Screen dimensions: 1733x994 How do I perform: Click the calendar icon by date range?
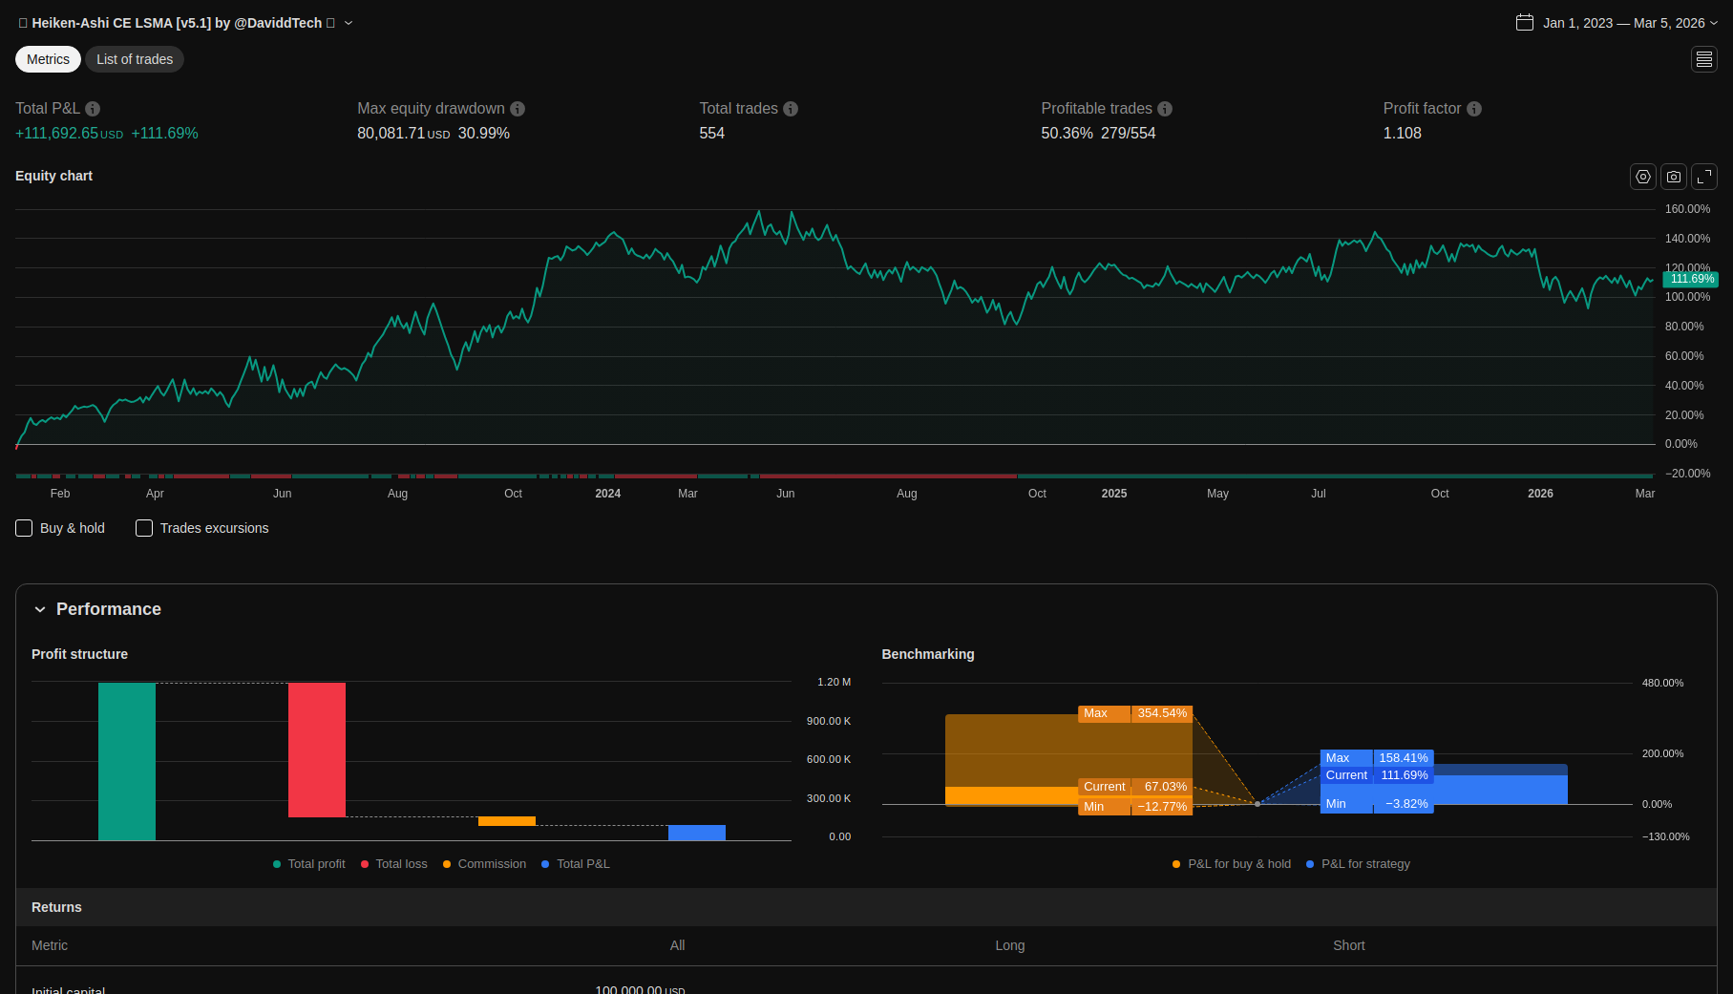(1525, 23)
